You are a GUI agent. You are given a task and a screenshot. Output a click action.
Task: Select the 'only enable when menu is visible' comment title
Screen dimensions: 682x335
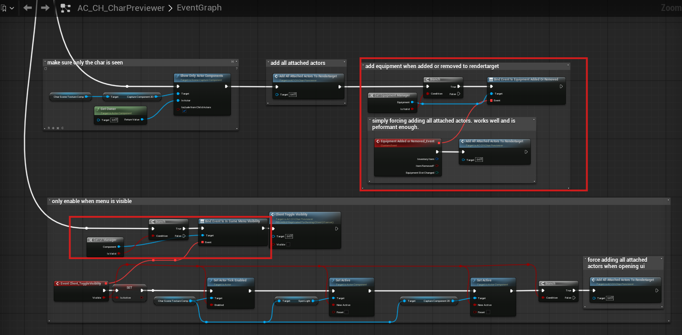tap(92, 201)
